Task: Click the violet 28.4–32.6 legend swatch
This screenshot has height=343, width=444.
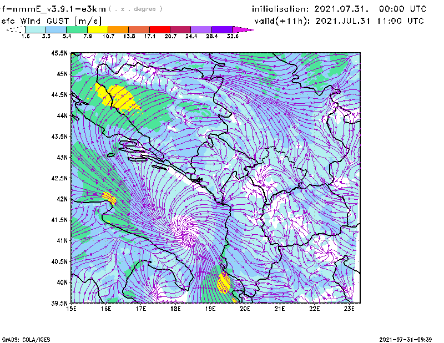Action: click(221, 29)
